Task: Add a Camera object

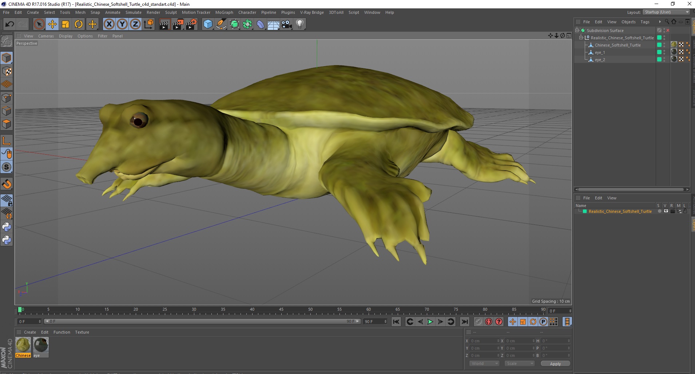Action: (x=286, y=24)
